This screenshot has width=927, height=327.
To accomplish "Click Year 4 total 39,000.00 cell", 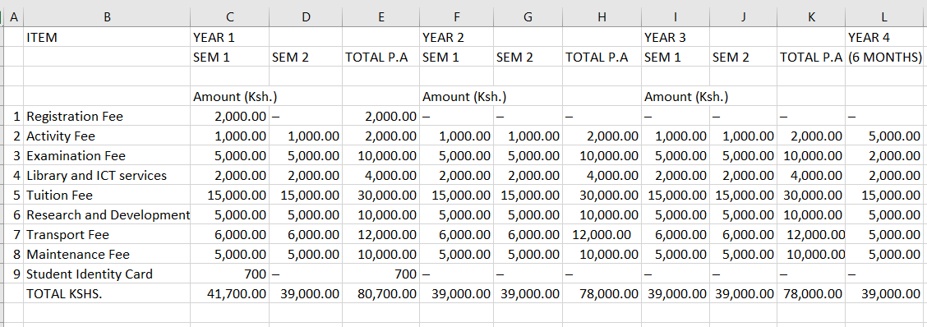I will point(884,293).
